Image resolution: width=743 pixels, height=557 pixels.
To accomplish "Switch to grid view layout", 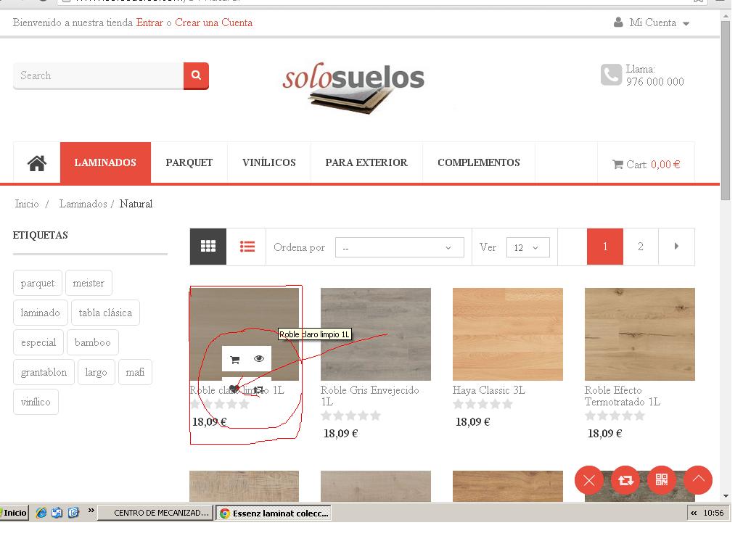I will click(x=208, y=247).
